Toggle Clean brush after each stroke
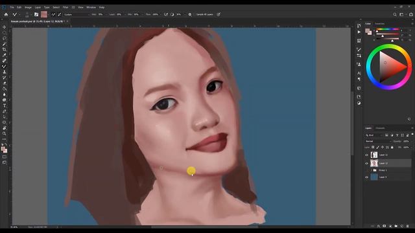The height and width of the screenshot is (233, 415). tap(59, 14)
